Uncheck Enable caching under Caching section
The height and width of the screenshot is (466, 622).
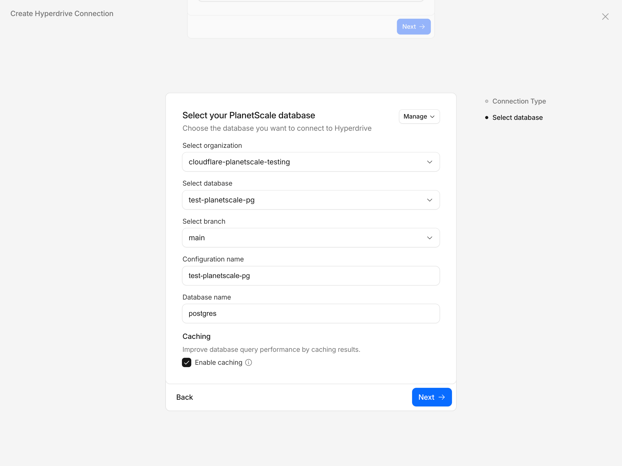[186, 362]
